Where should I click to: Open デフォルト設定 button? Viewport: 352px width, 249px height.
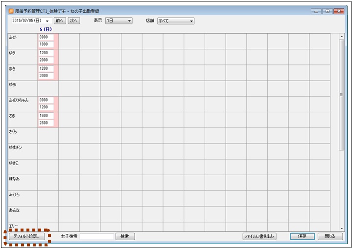(x=27, y=236)
